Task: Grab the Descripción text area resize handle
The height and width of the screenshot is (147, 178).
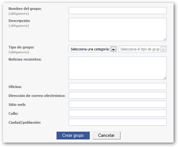Action: click(x=165, y=39)
